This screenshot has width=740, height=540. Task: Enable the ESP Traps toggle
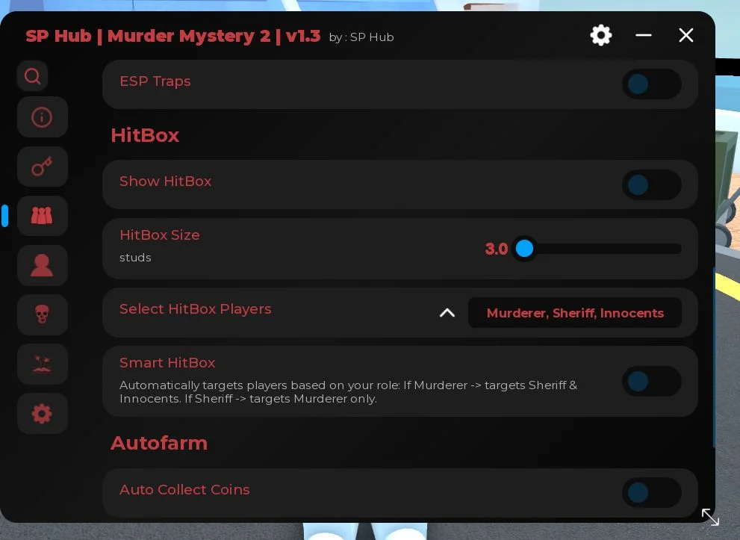pos(651,84)
